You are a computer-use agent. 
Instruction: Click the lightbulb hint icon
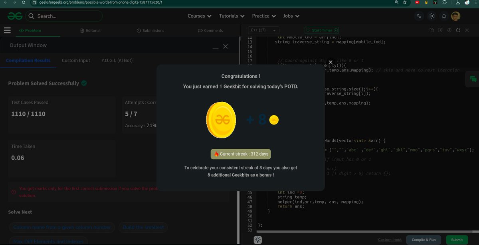(x=258, y=240)
